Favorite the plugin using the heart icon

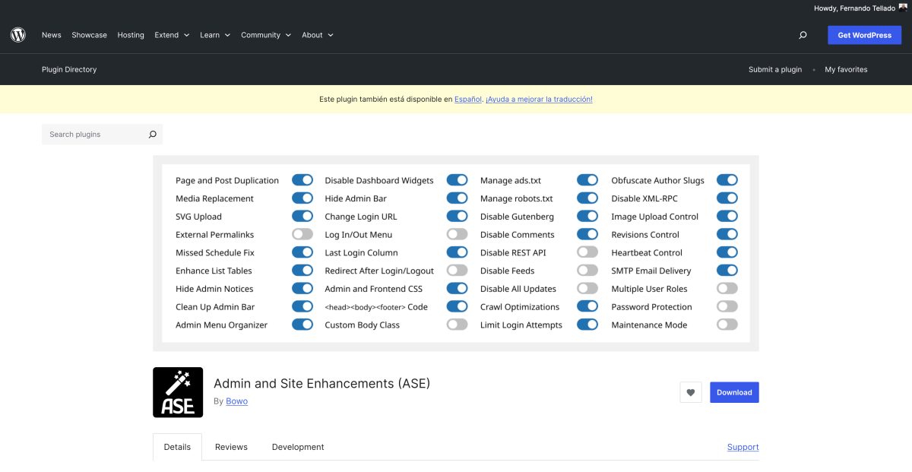[x=690, y=392]
